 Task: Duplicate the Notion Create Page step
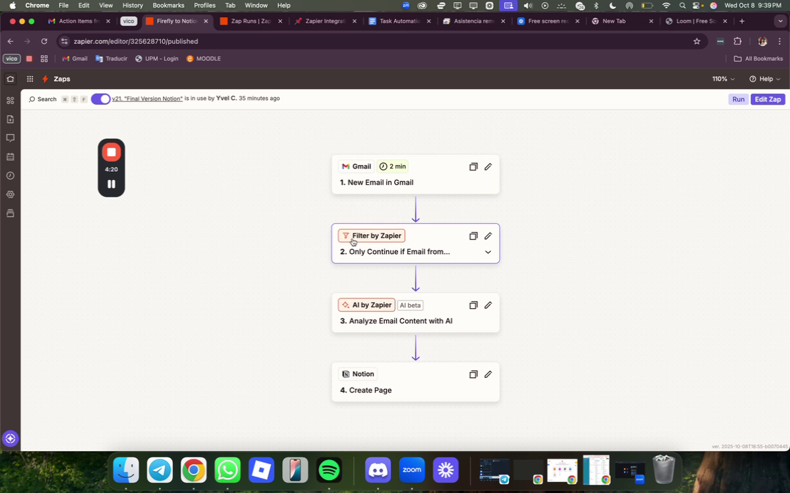(473, 375)
